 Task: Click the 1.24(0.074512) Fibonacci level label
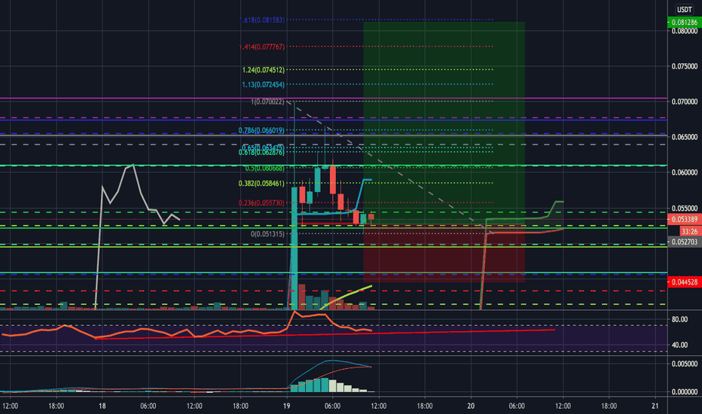click(x=264, y=70)
